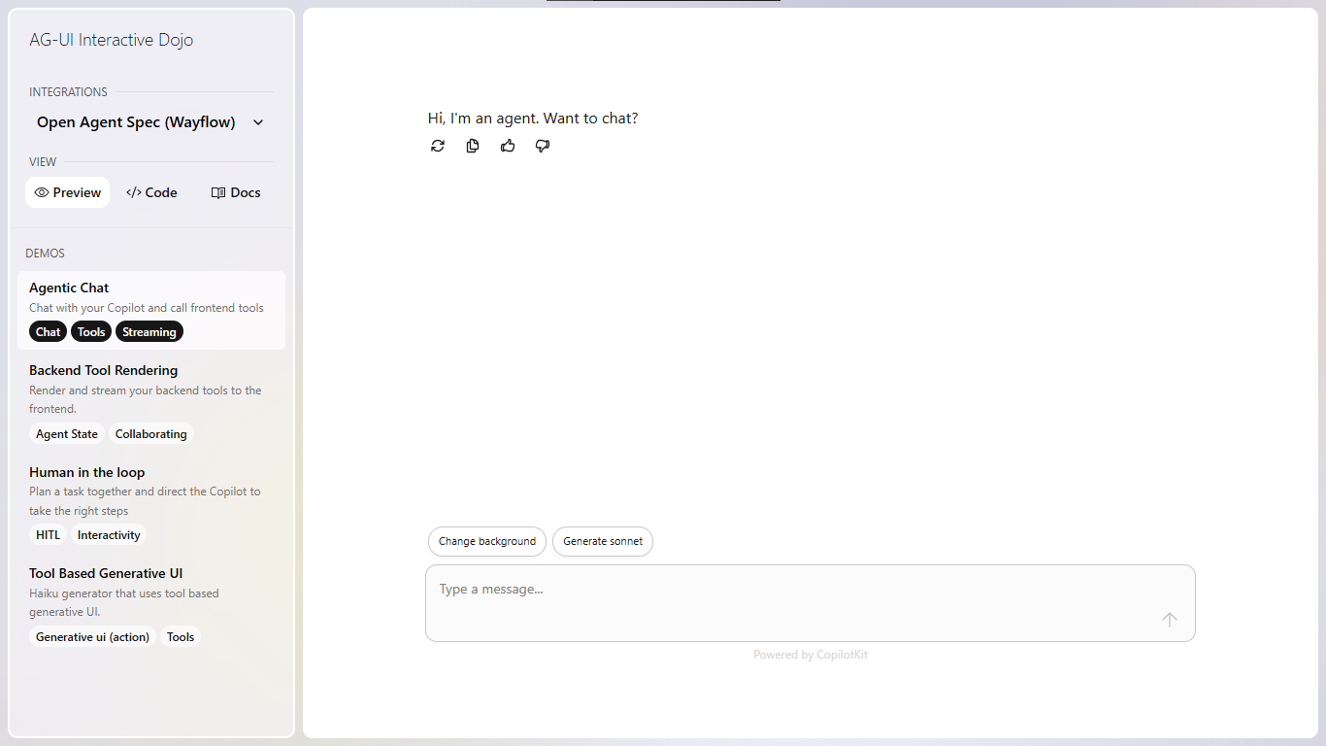
Task: Click the Tools tag under Agentic Chat
Action: (x=91, y=332)
